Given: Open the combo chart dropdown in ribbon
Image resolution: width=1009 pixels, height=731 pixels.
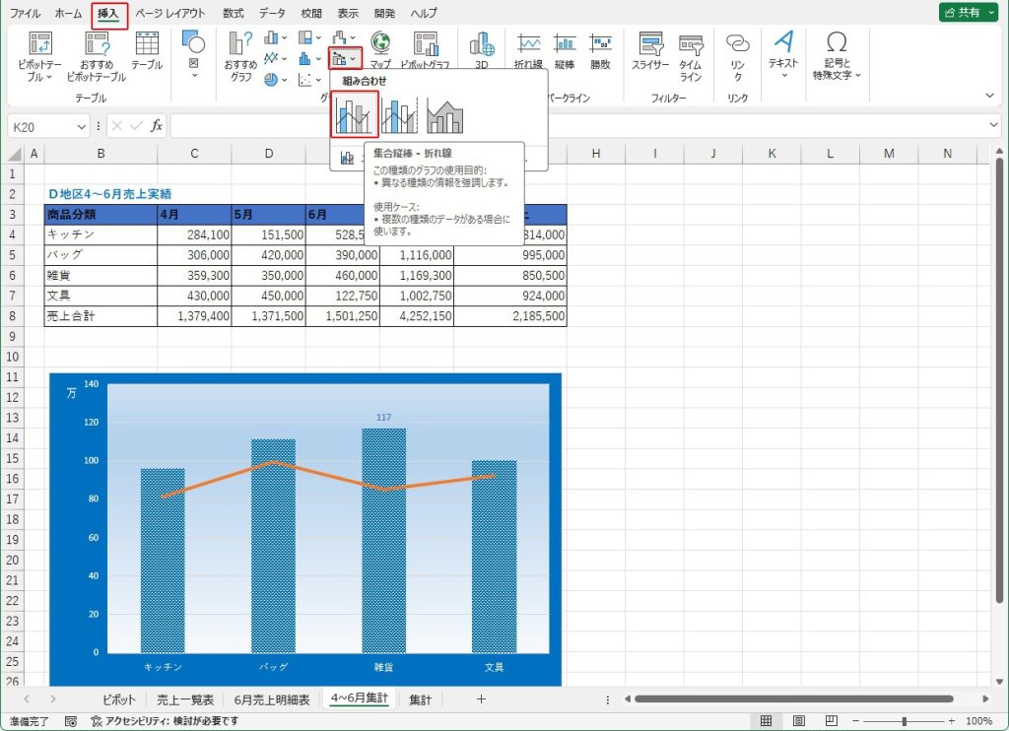Looking at the screenshot, I should (345, 59).
